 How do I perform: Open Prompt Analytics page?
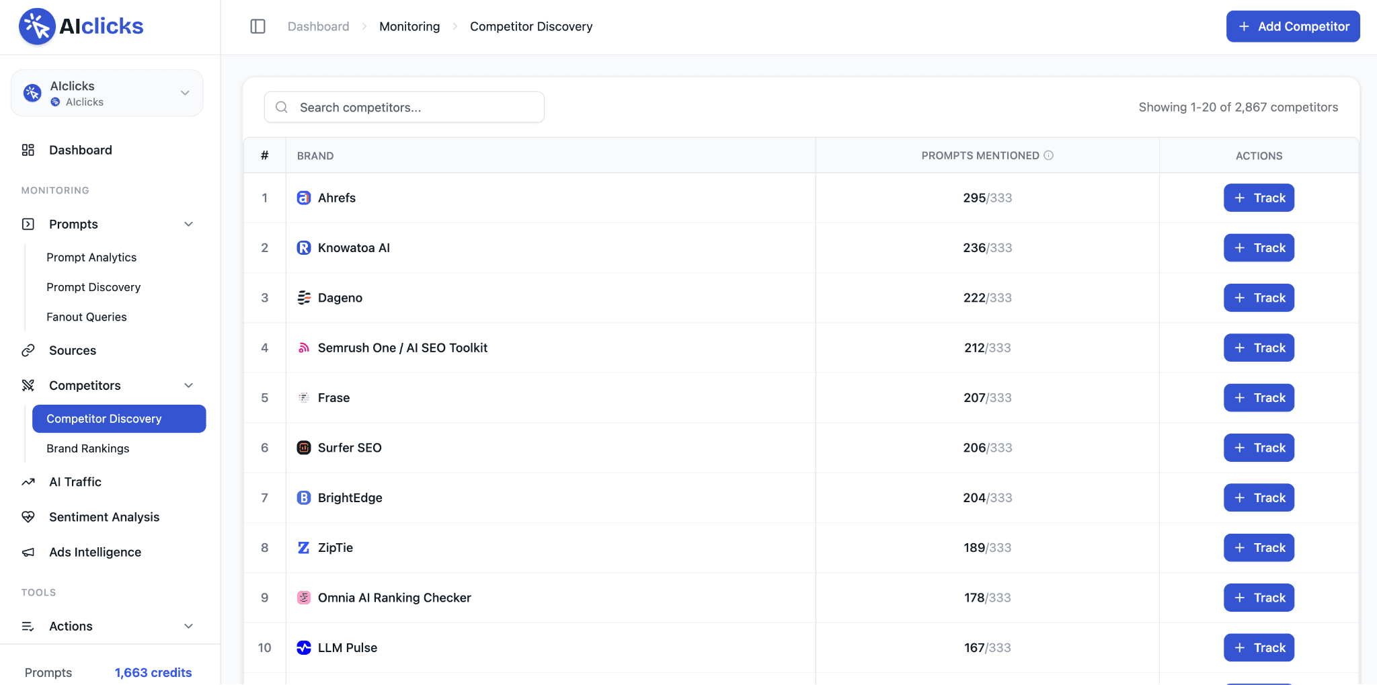pyautogui.click(x=91, y=257)
